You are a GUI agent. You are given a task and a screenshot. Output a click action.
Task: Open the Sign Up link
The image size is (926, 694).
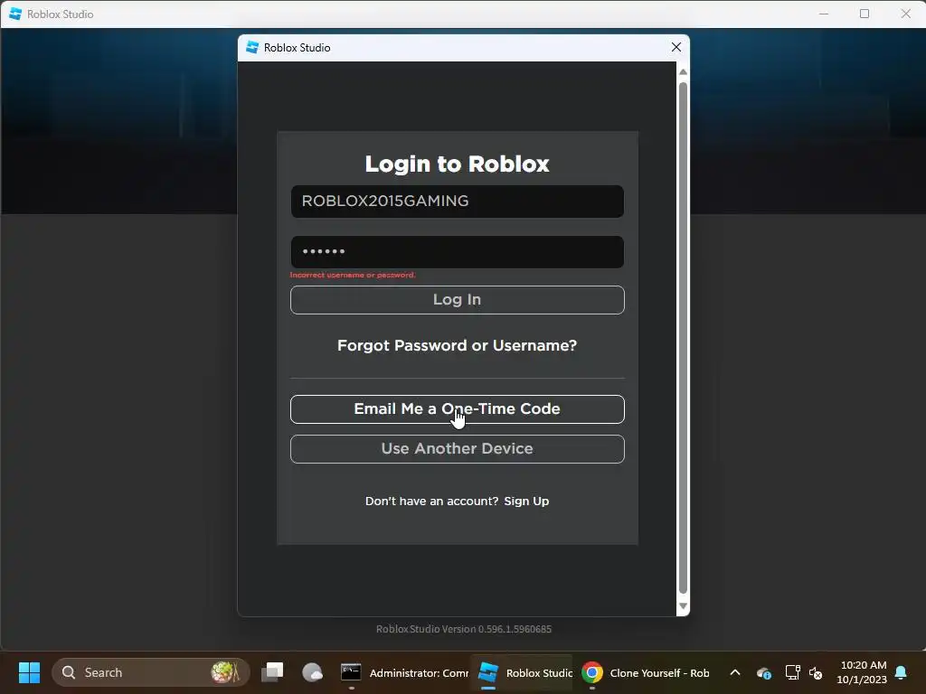click(x=526, y=501)
